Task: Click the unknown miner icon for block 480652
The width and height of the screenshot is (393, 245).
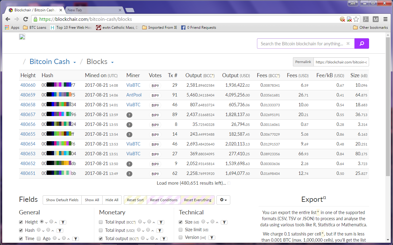Action: 129,164
